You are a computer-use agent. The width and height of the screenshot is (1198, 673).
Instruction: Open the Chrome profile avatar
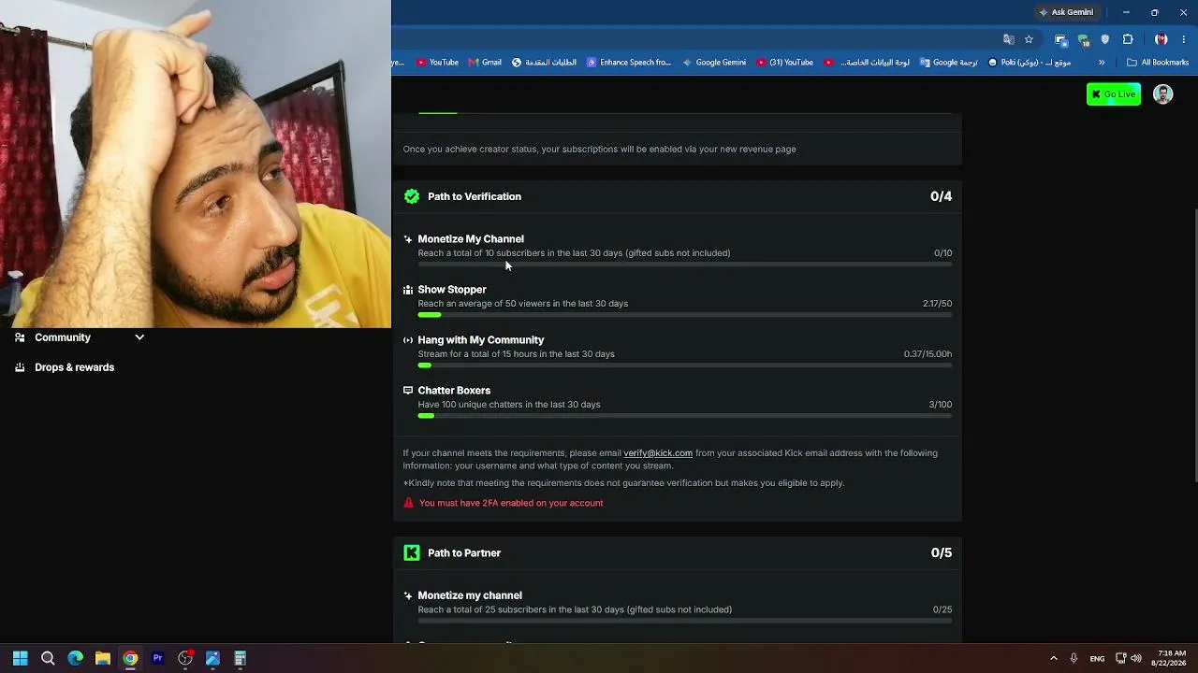click(1161, 39)
